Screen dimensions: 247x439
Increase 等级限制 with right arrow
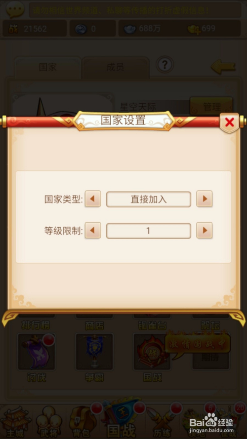click(x=204, y=231)
